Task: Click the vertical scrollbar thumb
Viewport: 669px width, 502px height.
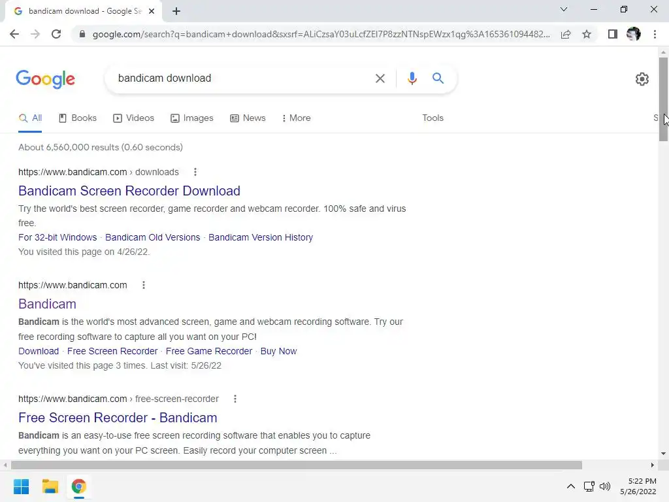Action: coord(663,99)
